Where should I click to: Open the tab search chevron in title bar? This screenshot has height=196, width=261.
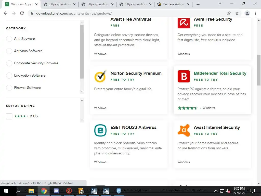pos(220,4)
